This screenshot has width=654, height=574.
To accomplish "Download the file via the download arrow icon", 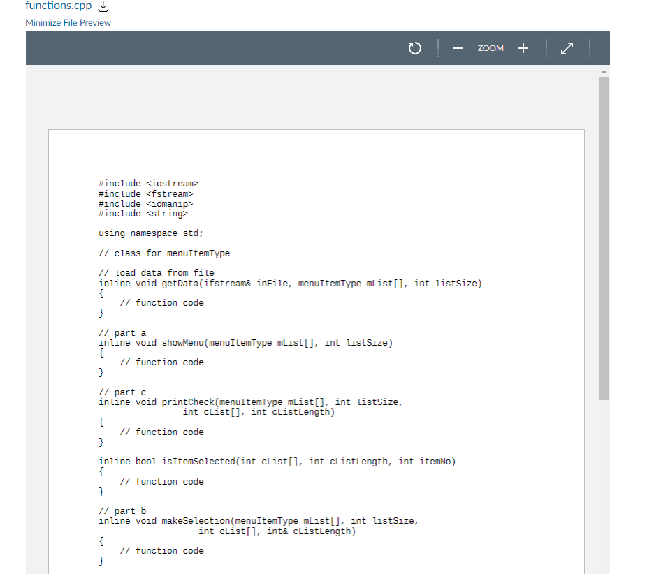I will 101,6.
